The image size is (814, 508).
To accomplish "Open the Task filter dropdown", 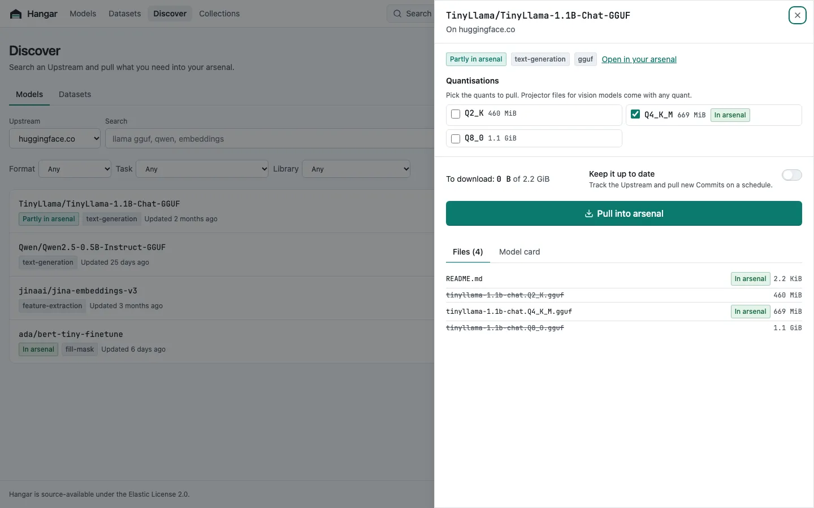I will point(202,169).
